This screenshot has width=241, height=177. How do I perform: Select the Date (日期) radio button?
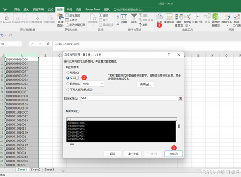[x=67, y=84]
